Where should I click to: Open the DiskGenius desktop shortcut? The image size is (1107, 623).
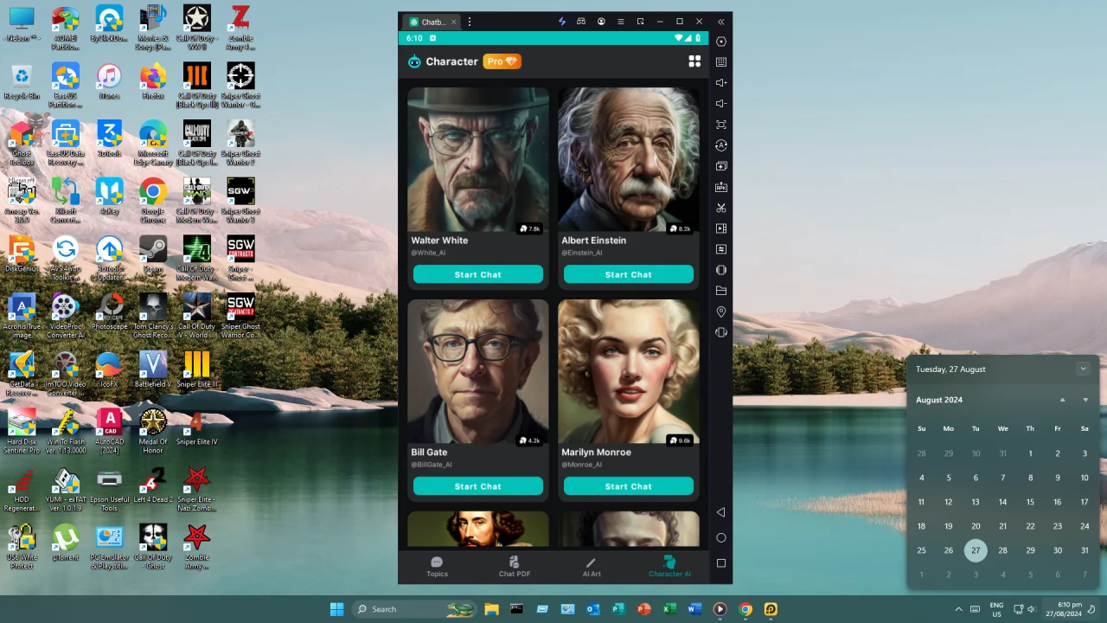22,255
